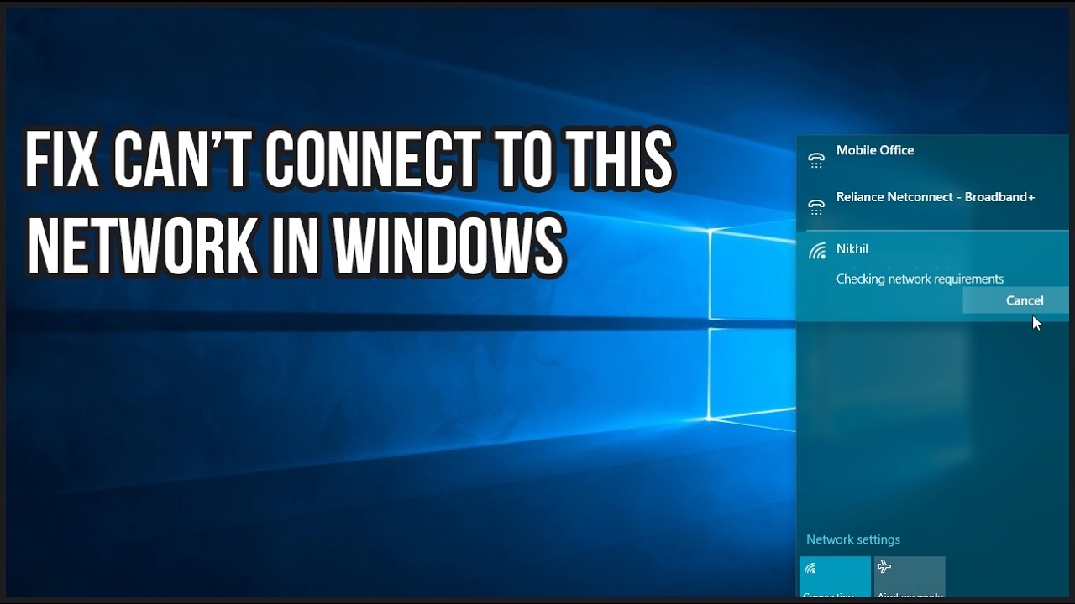Click the dial-up icon next to Mobile Office
The height and width of the screenshot is (604, 1075).
coord(815,159)
